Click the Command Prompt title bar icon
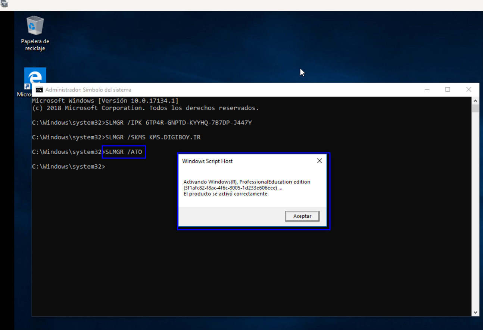This screenshot has height=330, width=483. click(x=39, y=89)
